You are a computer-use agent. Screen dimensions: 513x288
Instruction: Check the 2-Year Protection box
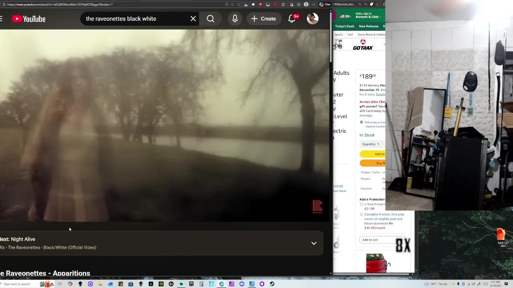(362, 204)
